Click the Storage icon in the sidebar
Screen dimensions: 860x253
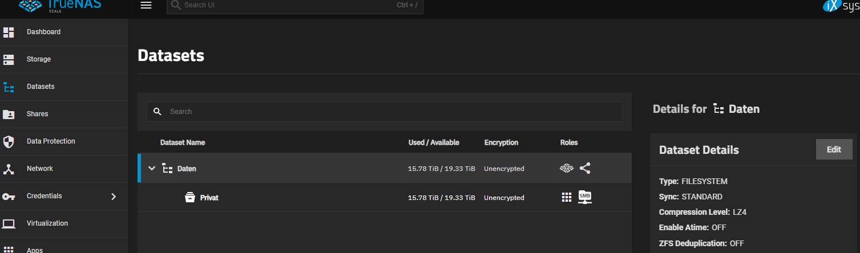9,59
